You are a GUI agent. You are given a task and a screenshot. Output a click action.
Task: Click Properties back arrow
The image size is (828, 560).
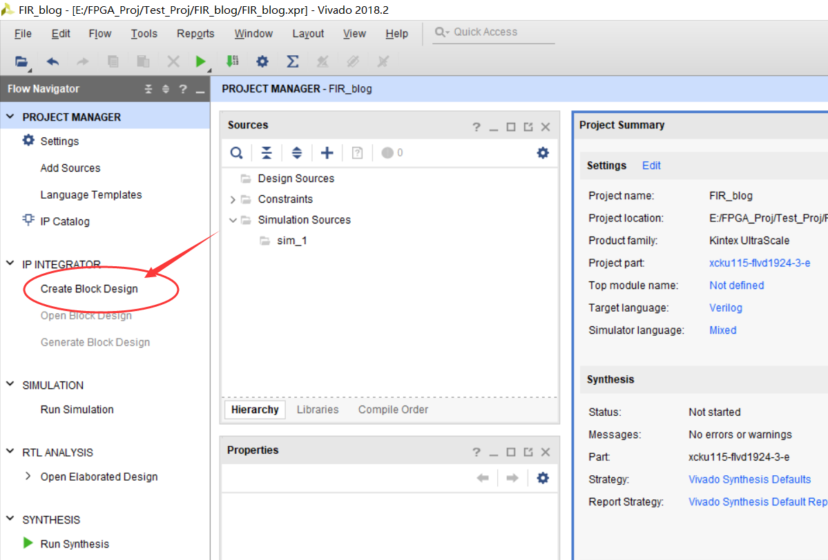(483, 478)
